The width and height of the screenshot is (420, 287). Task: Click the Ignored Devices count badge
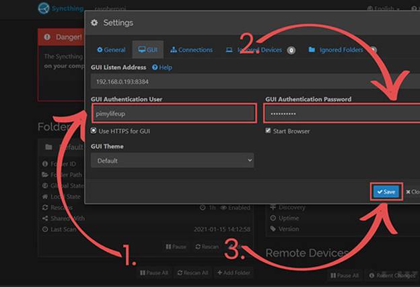coord(291,50)
